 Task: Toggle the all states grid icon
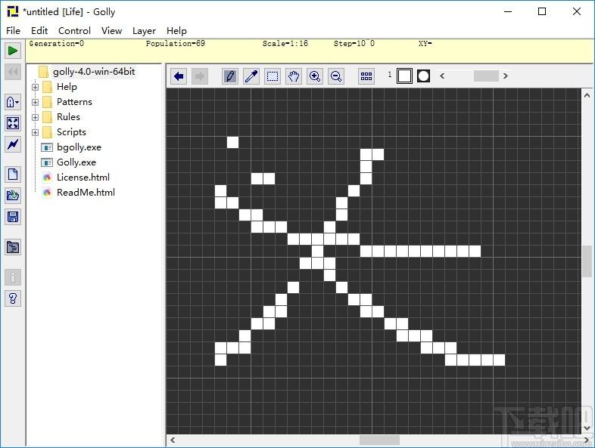[366, 76]
